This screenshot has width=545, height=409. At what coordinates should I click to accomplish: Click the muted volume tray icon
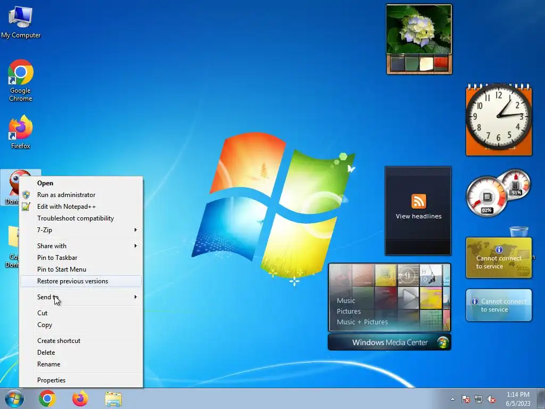coord(491,399)
